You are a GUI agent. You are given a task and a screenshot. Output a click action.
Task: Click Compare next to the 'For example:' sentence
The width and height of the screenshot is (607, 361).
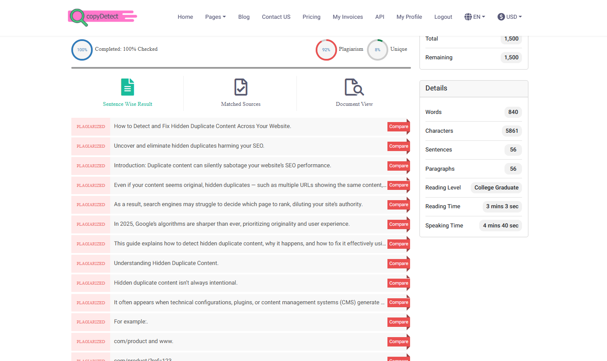398,322
